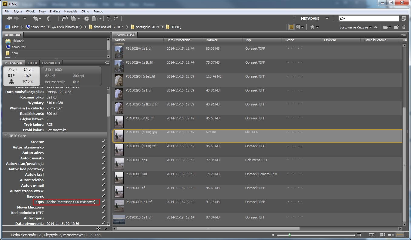Sort by the Rozmiar column header

coord(211,40)
